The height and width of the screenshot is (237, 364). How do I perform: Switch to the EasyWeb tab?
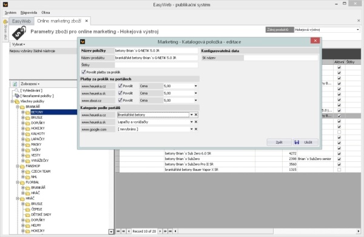(21, 21)
